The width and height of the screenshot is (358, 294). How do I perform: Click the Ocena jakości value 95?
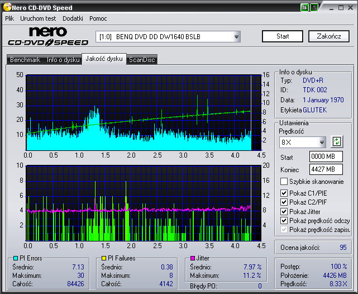pyautogui.click(x=343, y=248)
